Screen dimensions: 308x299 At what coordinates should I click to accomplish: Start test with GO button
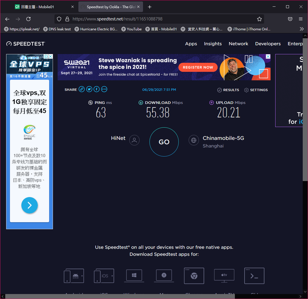(x=164, y=142)
